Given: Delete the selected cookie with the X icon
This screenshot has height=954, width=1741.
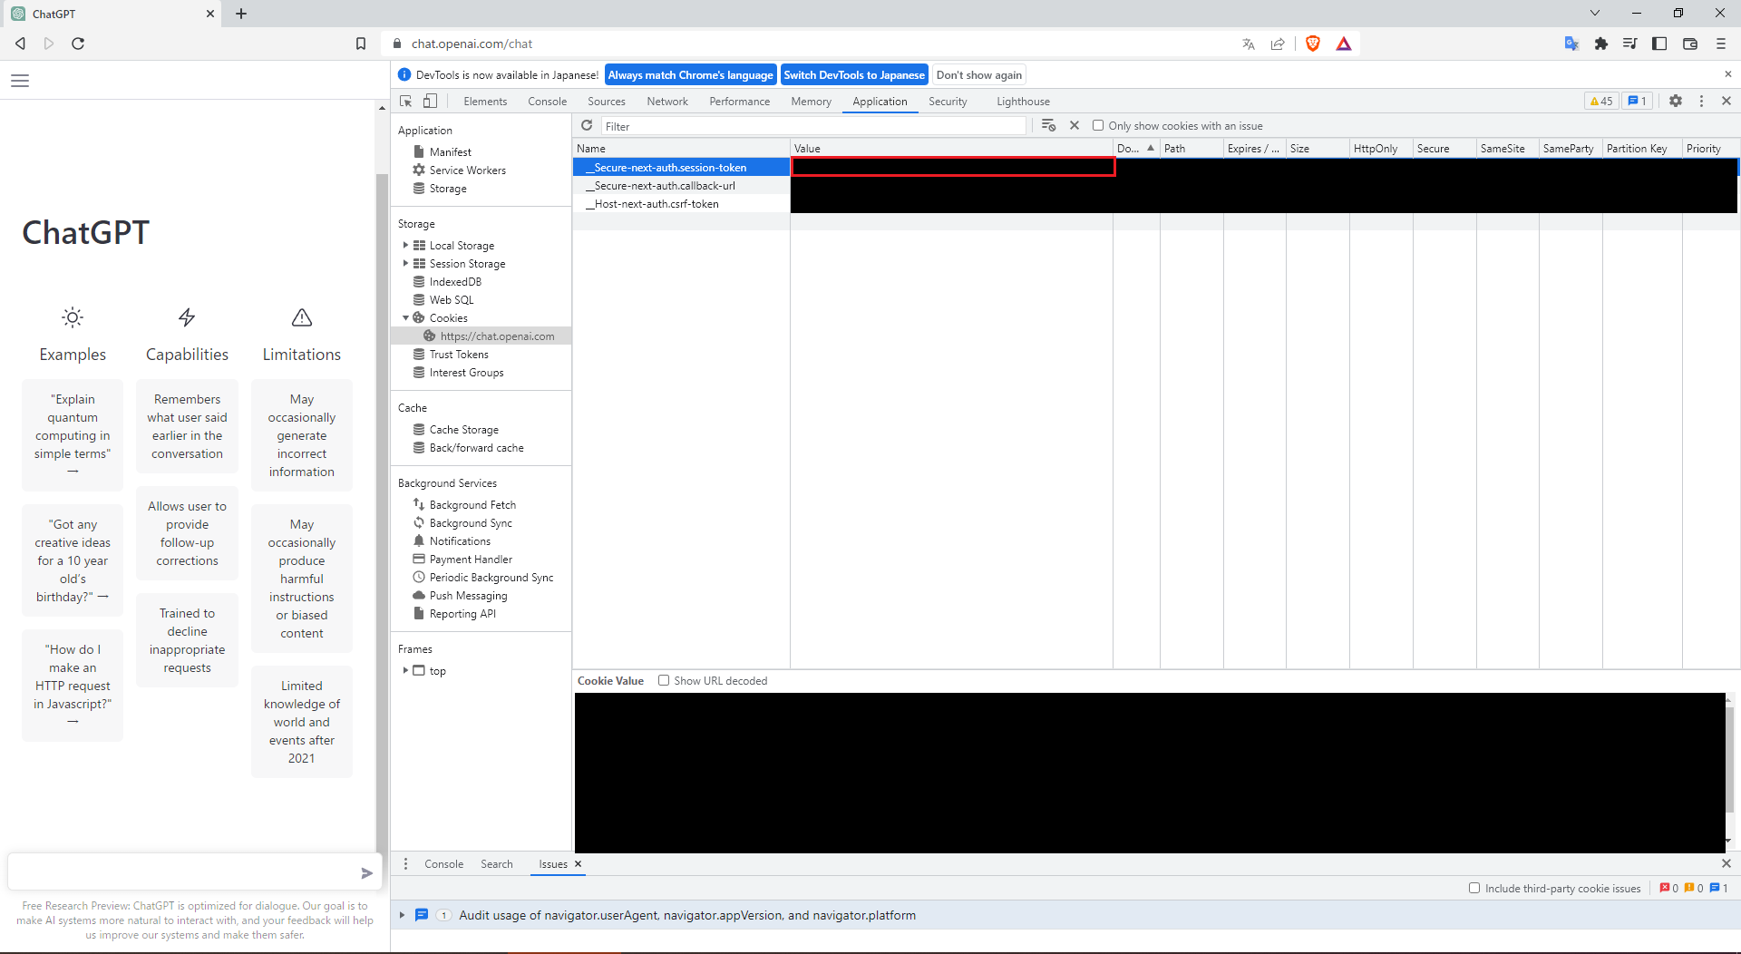Looking at the screenshot, I should [x=1075, y=125].
